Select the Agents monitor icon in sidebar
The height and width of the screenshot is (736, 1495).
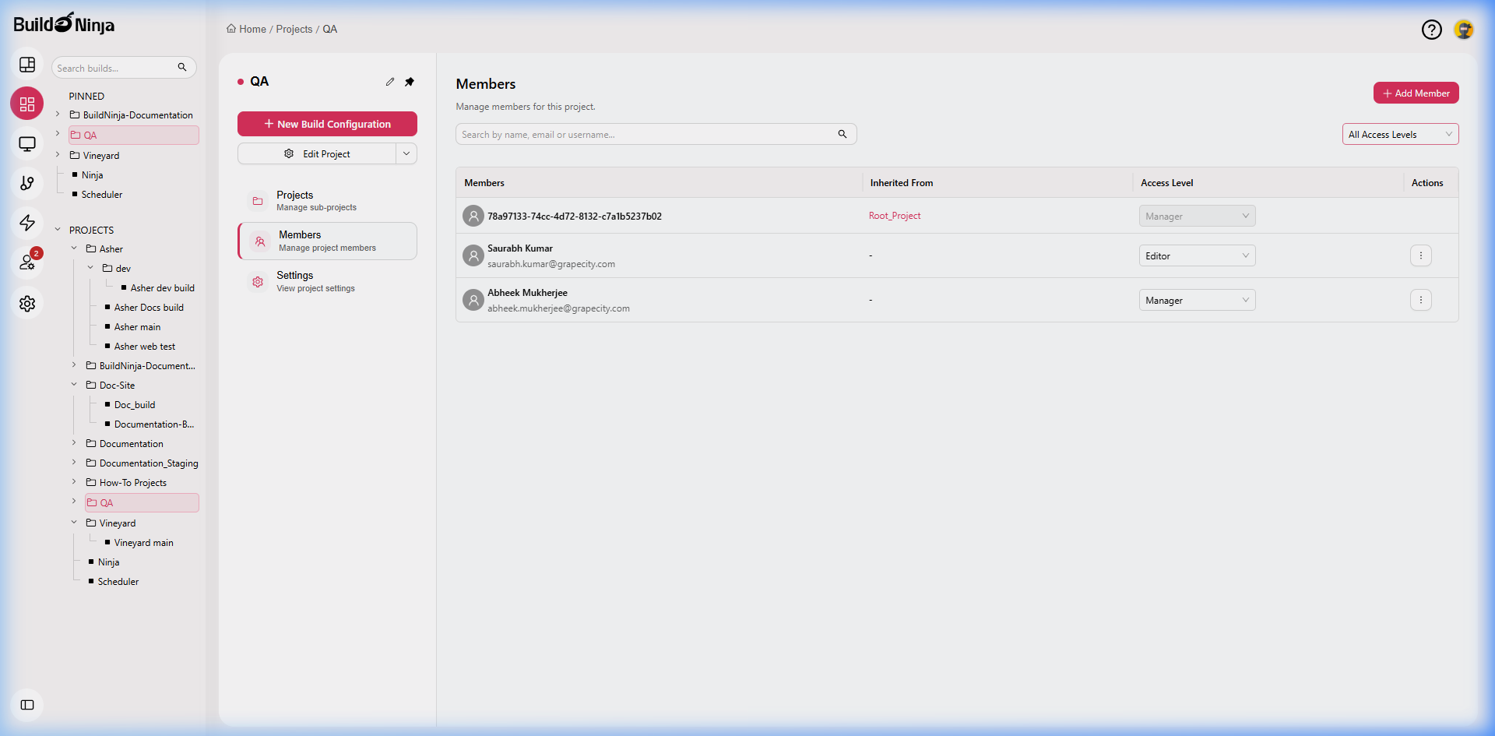coord(27,144)
